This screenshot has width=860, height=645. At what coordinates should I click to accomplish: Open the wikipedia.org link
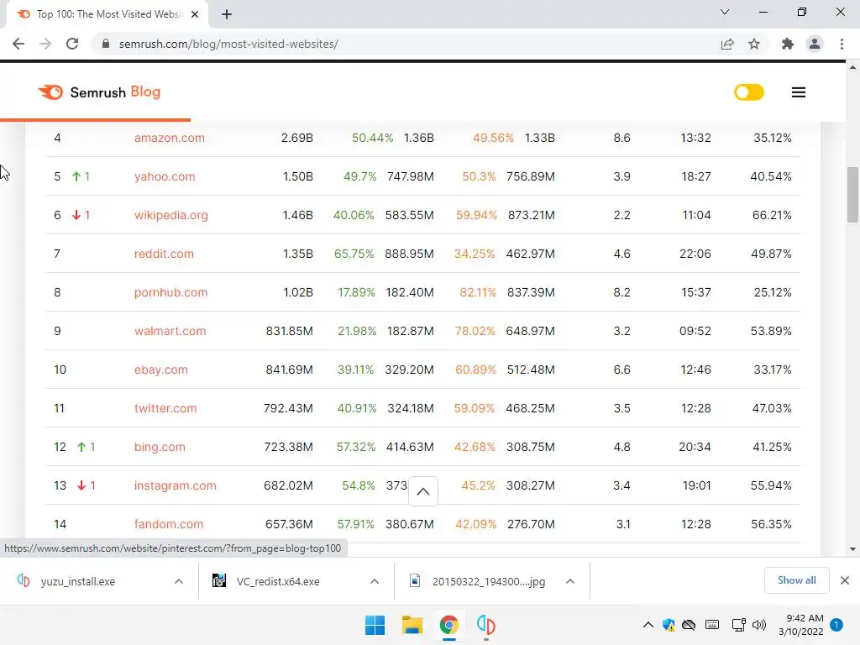pos(171,215)
